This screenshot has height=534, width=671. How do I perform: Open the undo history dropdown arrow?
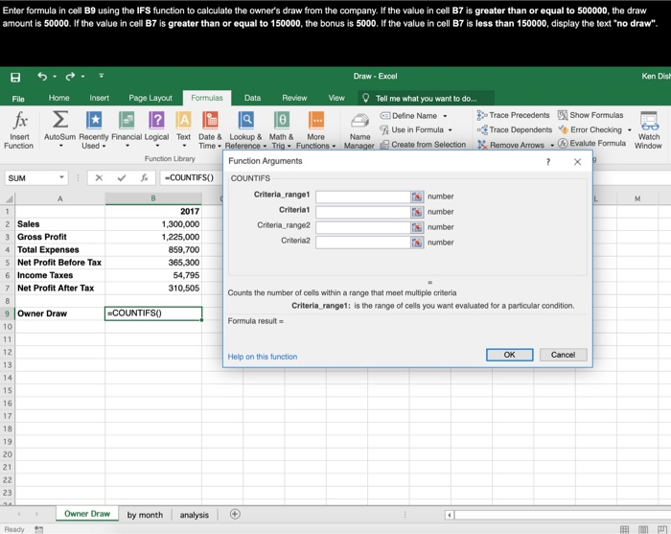[55, 77]
